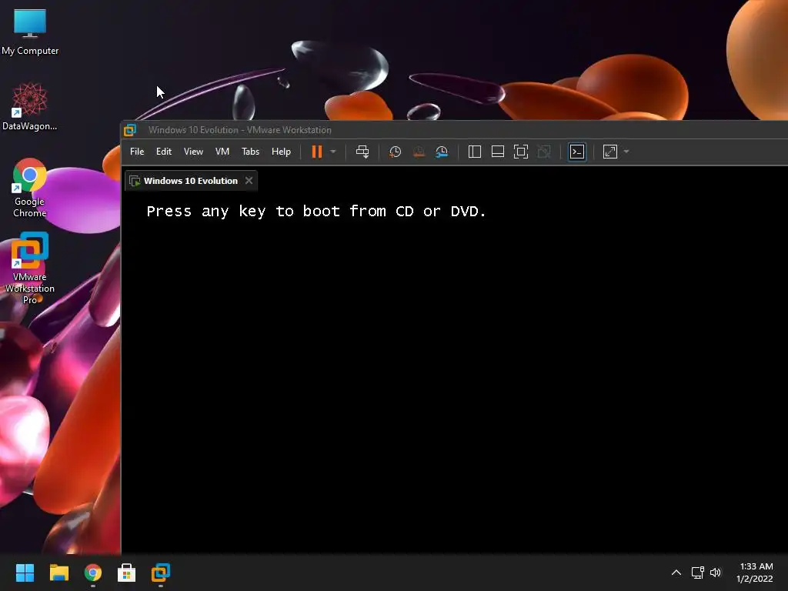
Task: Revert the VM to its snapshot
Action: click(x=419, y=152)
